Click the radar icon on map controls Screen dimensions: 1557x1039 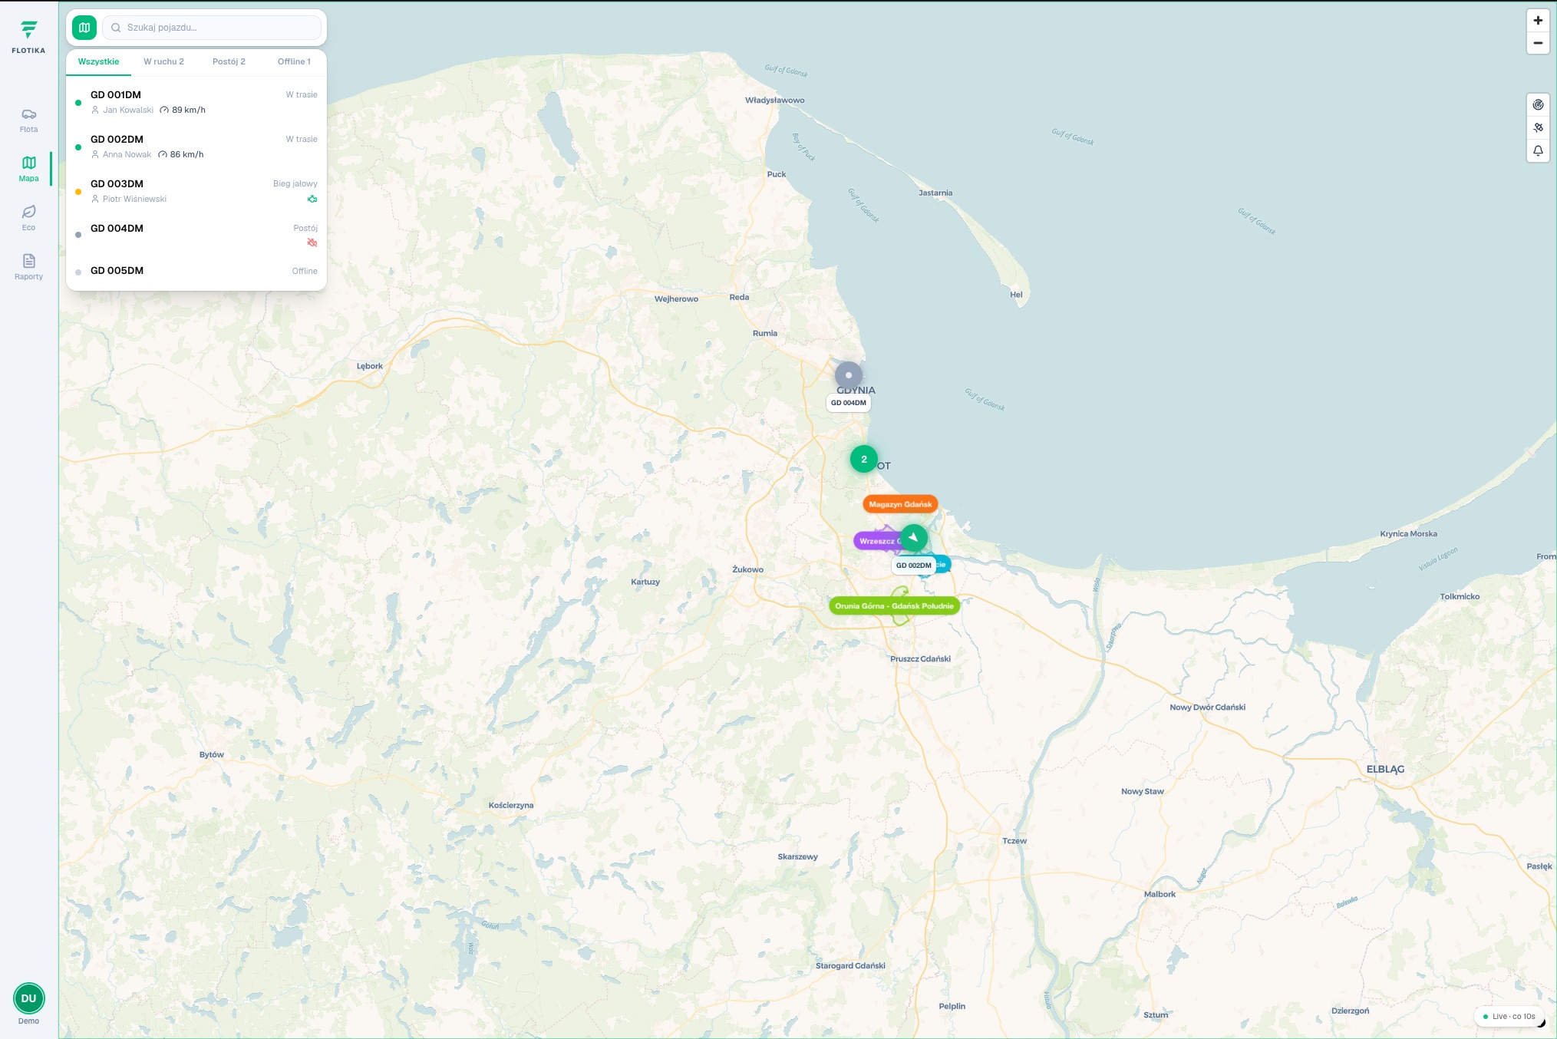click(x=1538, y=105)
